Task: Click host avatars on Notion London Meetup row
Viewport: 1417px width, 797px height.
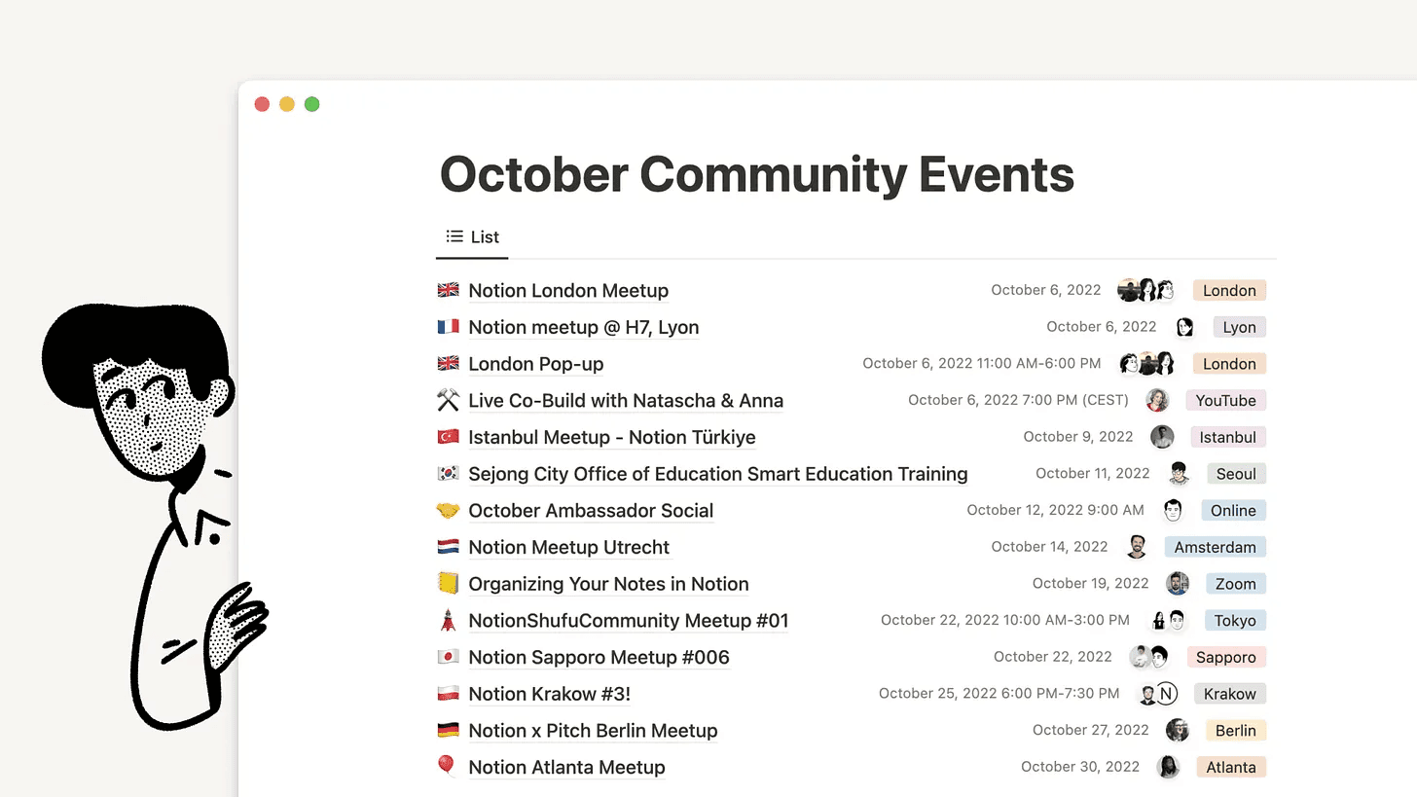Action: [1146, 290]
